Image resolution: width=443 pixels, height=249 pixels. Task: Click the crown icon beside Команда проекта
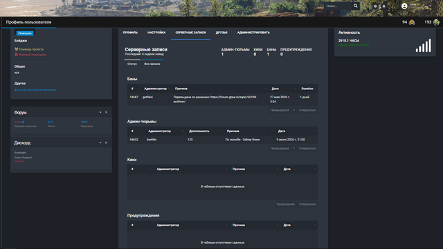click(x=16, y=49)
